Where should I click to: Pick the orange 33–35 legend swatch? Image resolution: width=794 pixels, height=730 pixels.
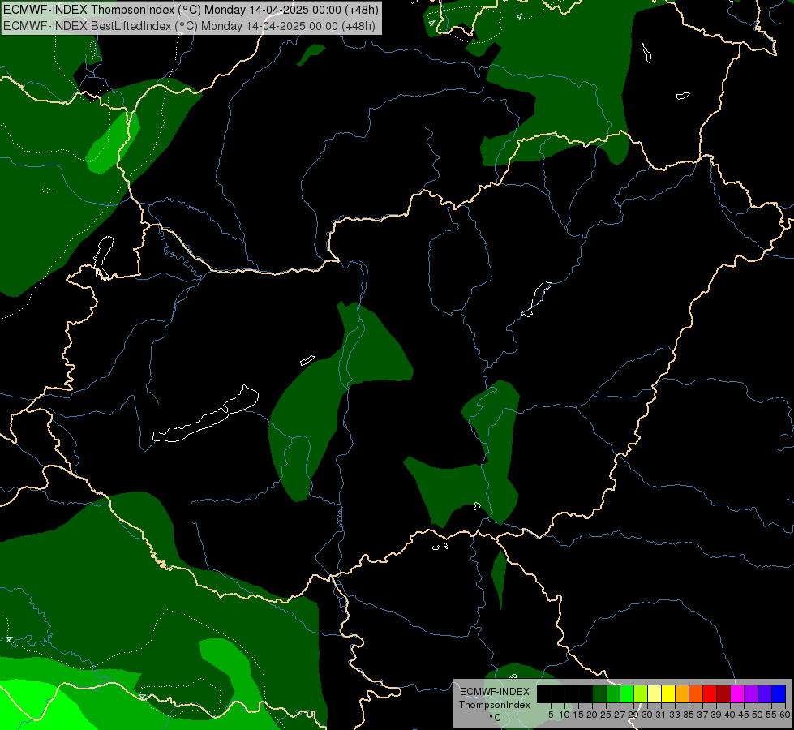(682, 693)
